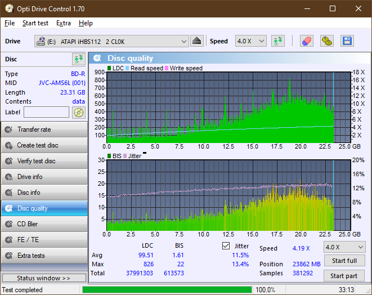Click the LDC legend color swatch

pos(109,68)
